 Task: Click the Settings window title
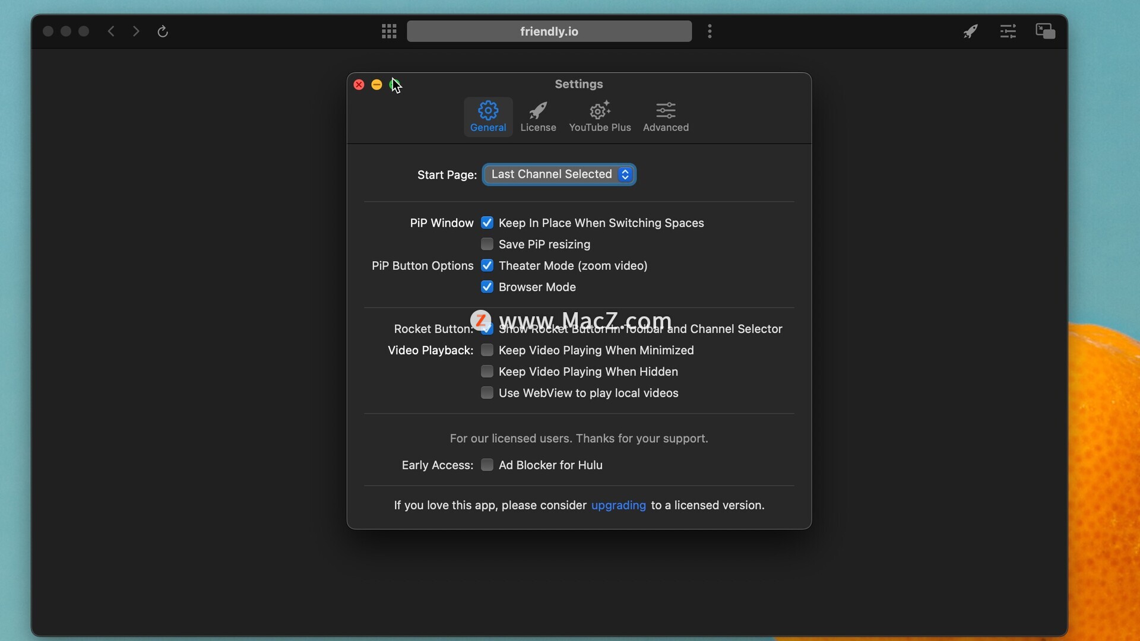pos(579,84)
